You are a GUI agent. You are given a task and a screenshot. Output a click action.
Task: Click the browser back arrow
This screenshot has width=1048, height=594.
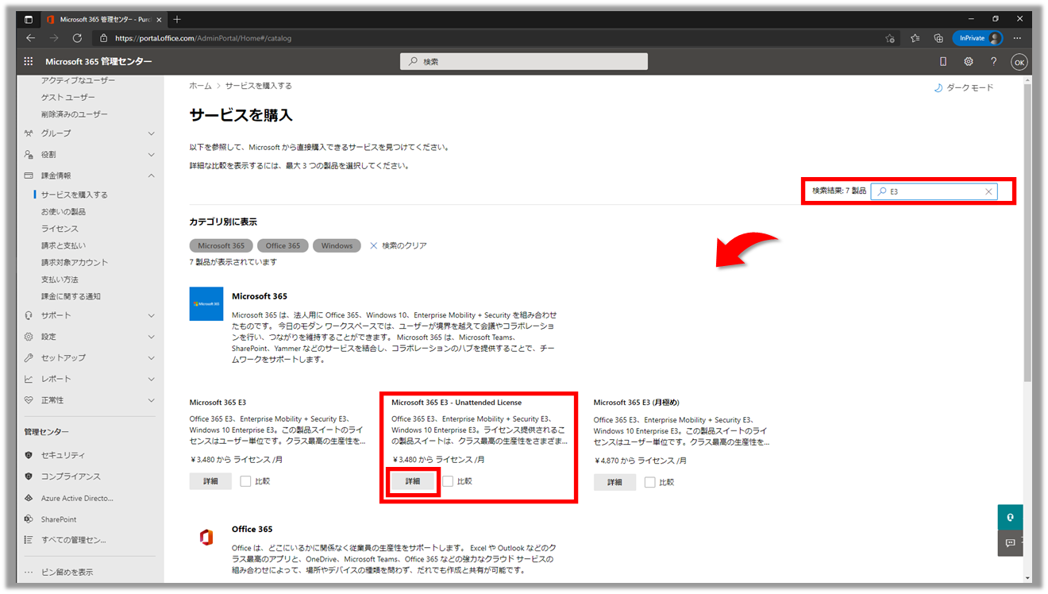click(30, 38)
